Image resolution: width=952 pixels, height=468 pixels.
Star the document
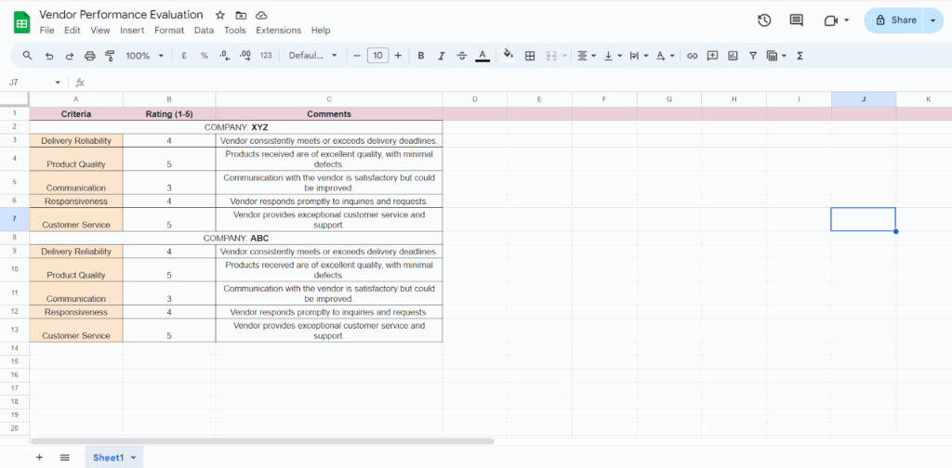(x=220, y=15)
